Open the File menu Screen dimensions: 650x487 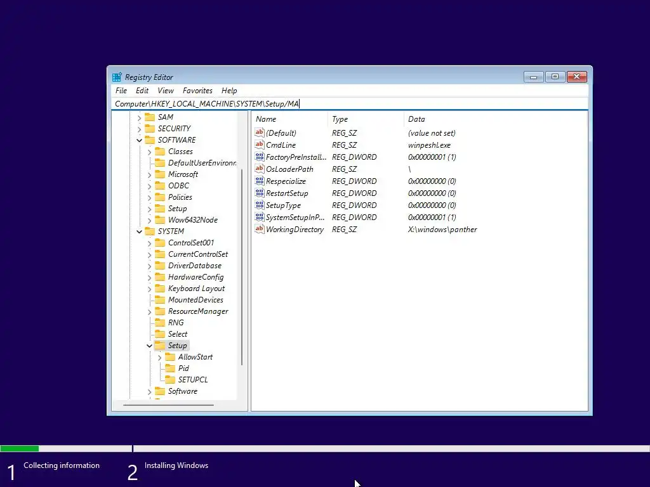(121, 90)
